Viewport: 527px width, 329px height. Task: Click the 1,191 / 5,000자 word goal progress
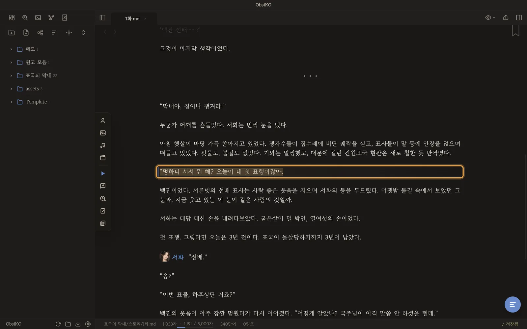[198, 324]
